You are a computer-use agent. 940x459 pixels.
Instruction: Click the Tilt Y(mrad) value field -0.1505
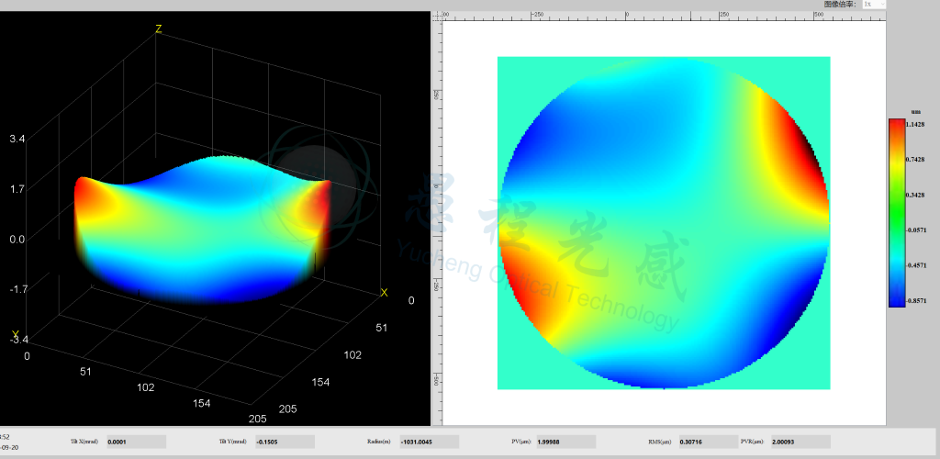click(x=285, y=442)
